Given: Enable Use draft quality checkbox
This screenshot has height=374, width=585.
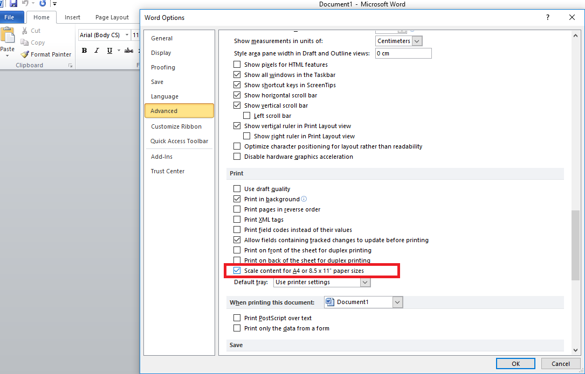Looking at the screenshot, I should 237,189.
